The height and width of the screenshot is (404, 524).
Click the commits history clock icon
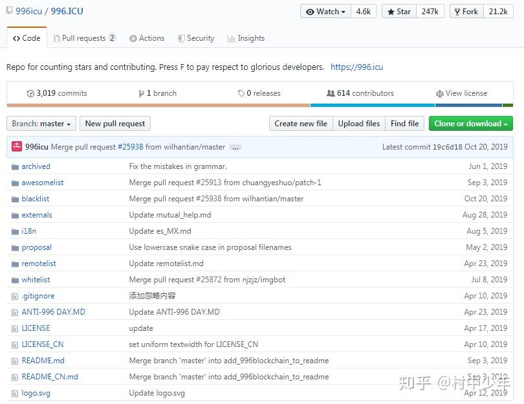30,94
